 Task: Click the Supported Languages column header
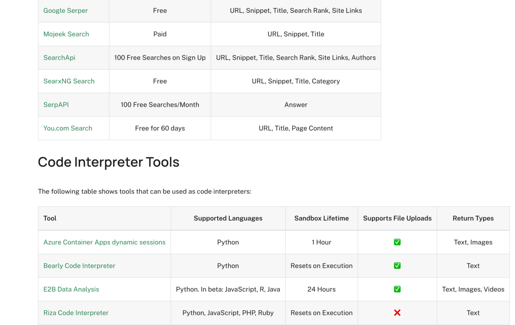pyautogui.click(x=228, y=218)
